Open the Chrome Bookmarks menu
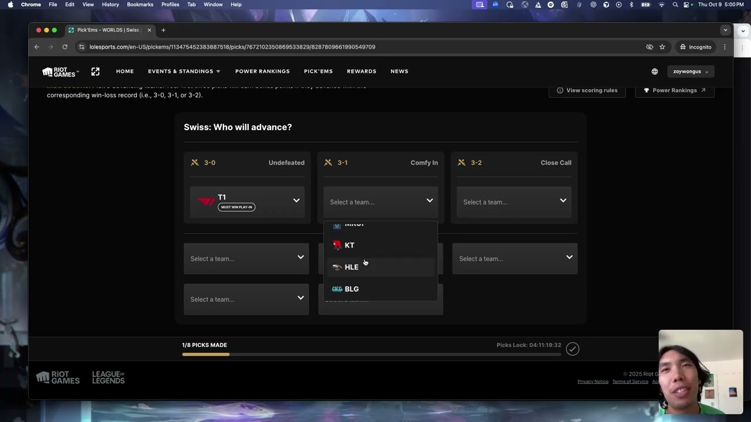 (x=140, y=5)
